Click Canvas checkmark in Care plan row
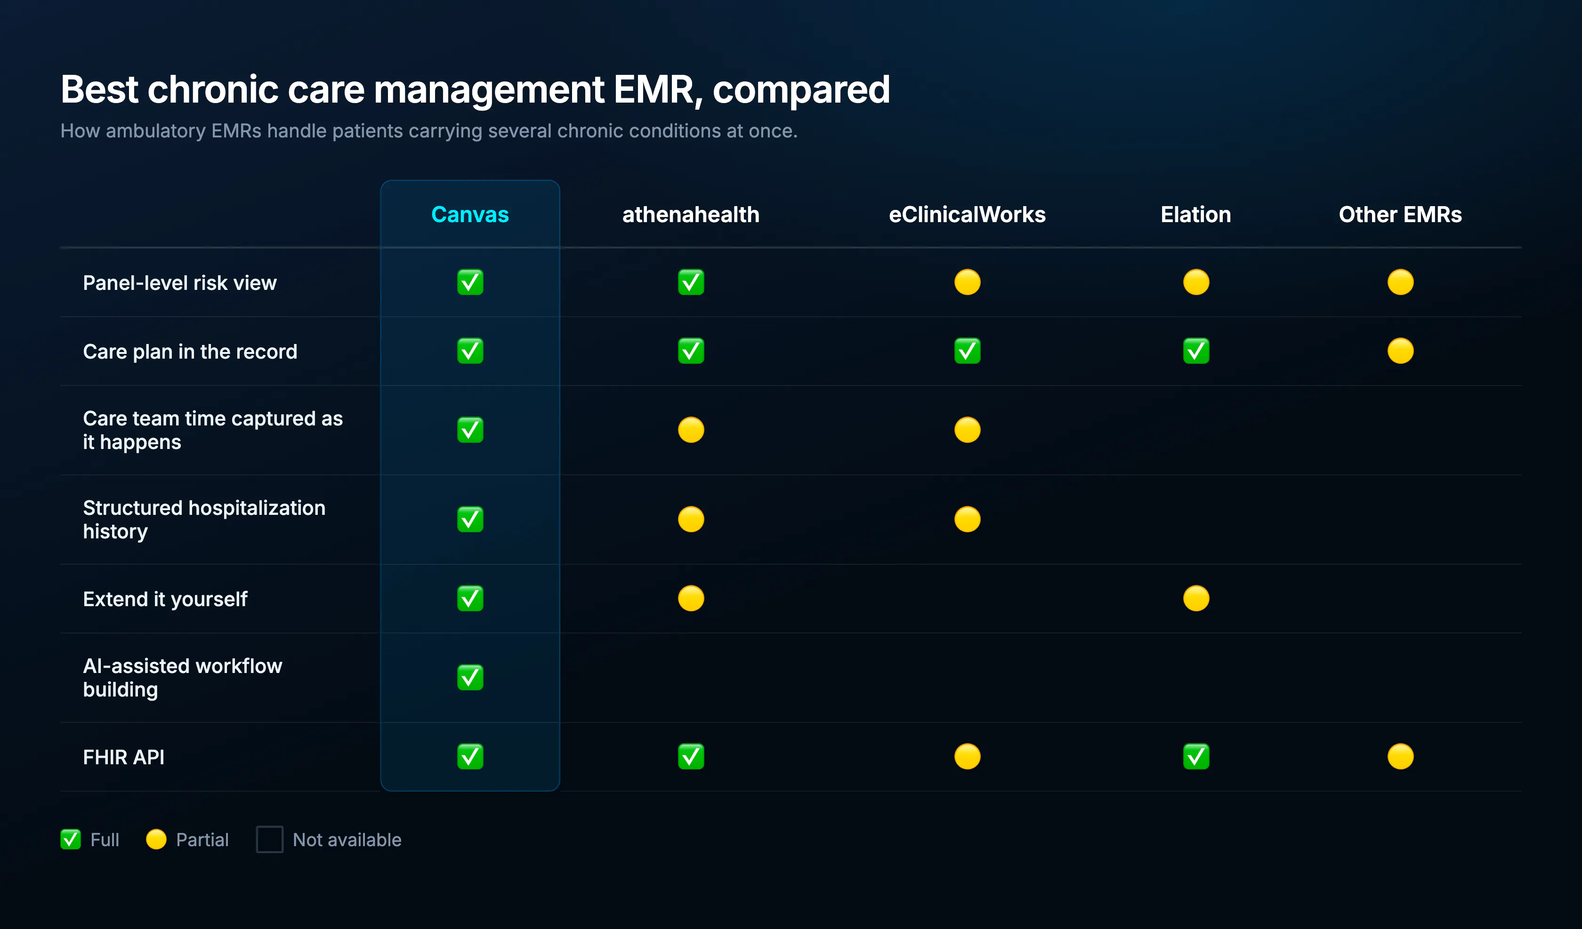 [x=470, y=351]
